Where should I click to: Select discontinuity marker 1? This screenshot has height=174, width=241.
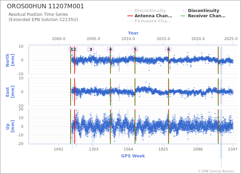71,49
